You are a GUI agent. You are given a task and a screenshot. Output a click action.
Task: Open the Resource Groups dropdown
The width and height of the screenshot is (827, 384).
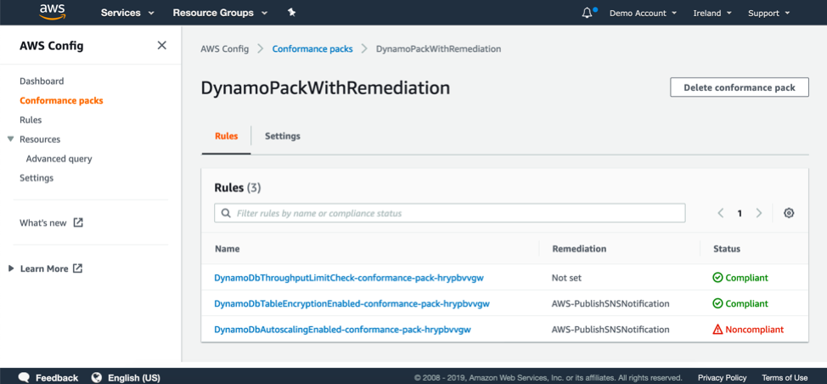coord(220,13)
